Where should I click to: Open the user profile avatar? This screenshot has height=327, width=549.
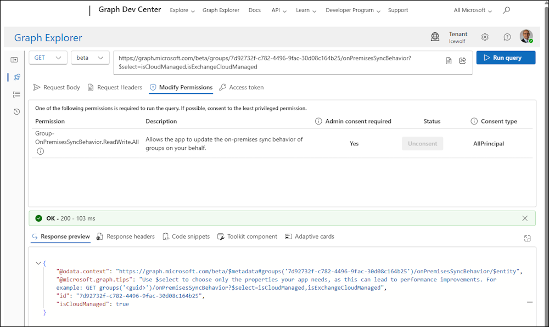[x=526, y=37]
